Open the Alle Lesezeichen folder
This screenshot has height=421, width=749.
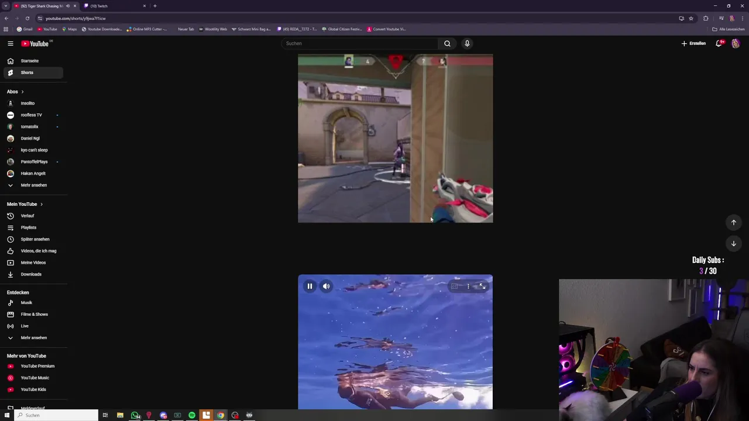(729, 29)
